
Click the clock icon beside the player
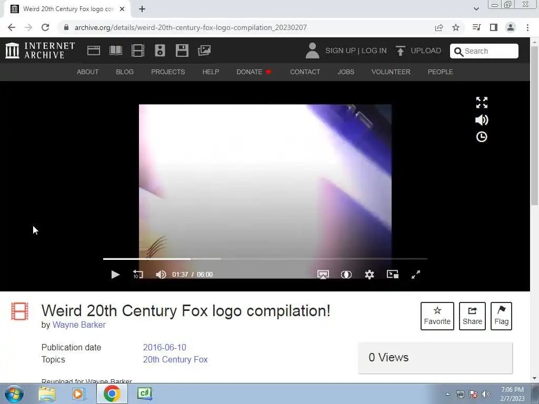click(482, 137)
